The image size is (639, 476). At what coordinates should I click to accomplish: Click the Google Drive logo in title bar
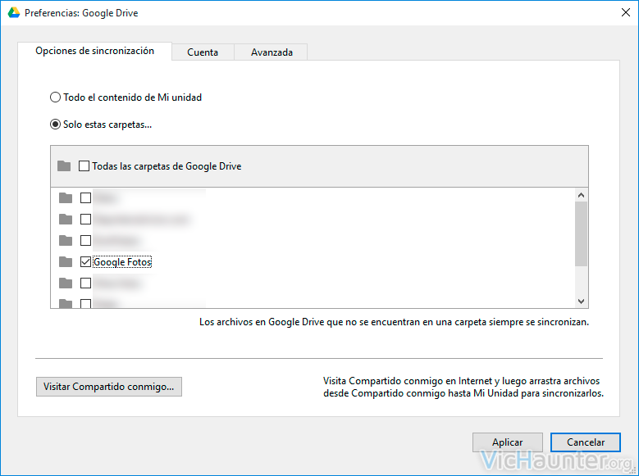pos(14,12)
